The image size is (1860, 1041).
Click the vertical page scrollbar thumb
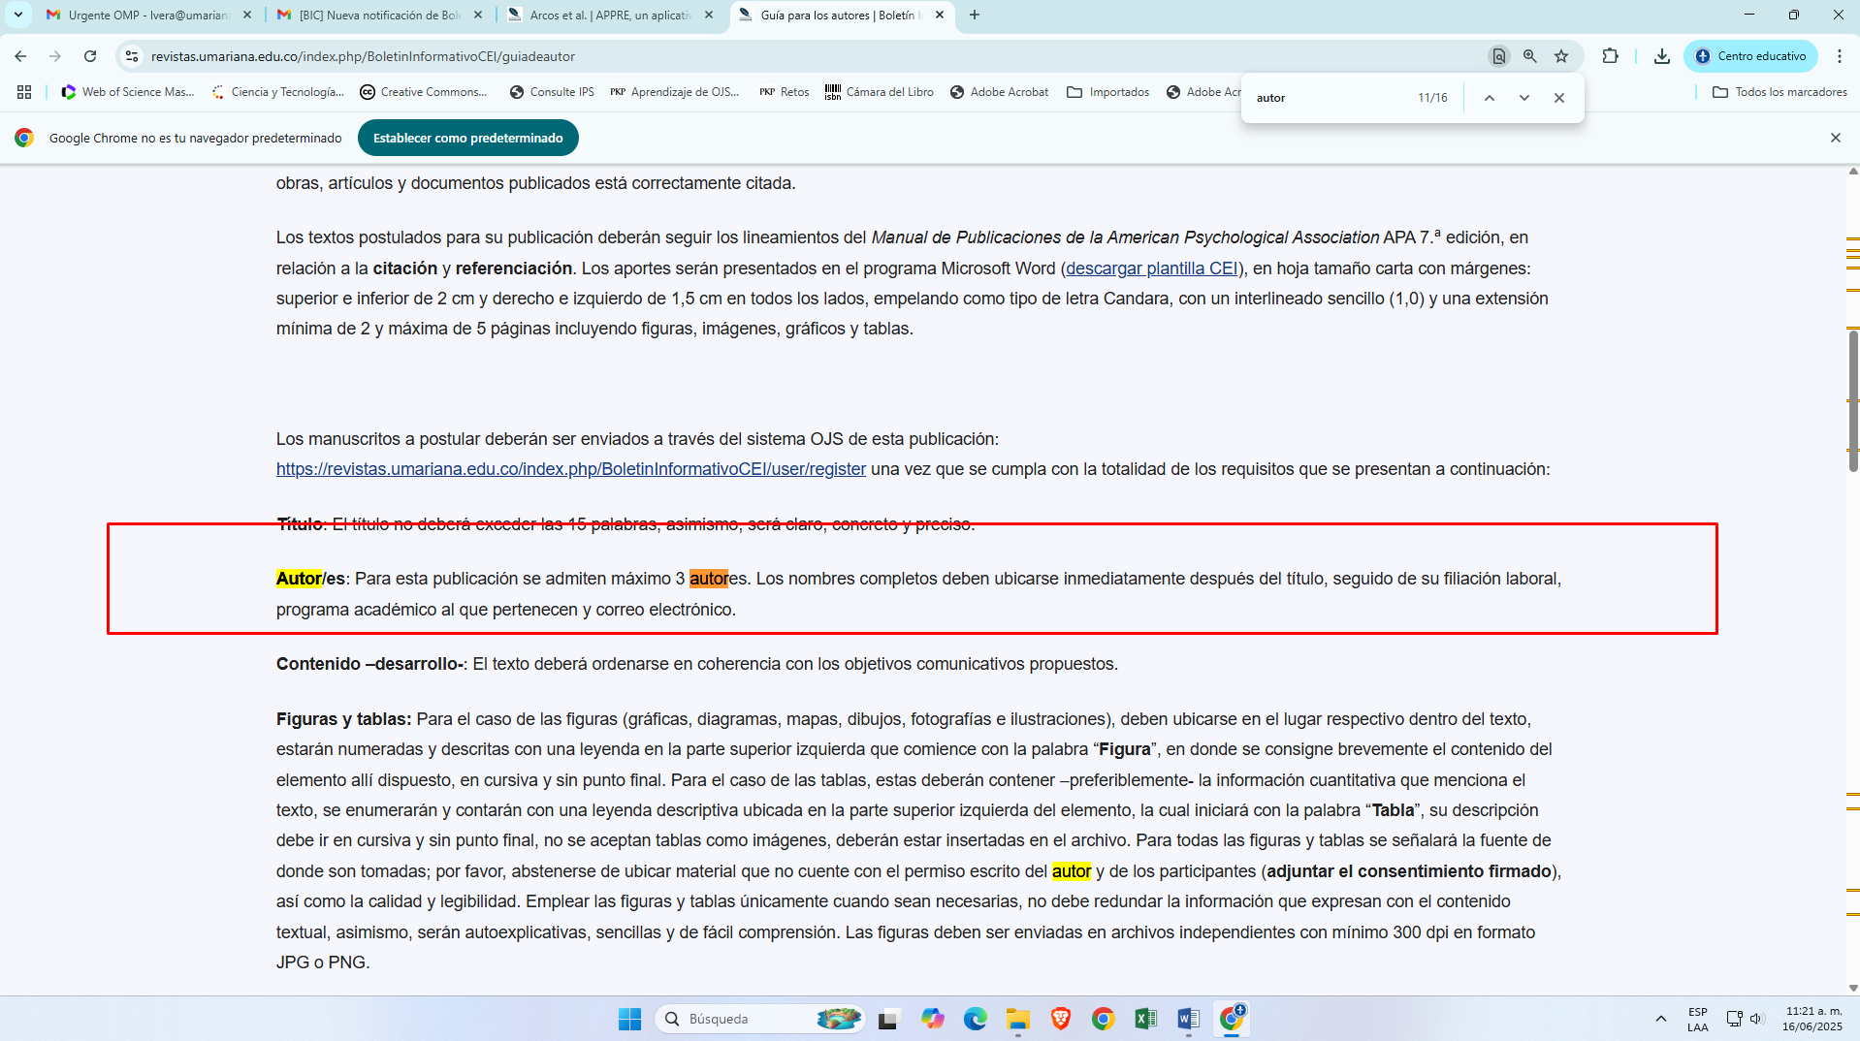point(1852,399)
